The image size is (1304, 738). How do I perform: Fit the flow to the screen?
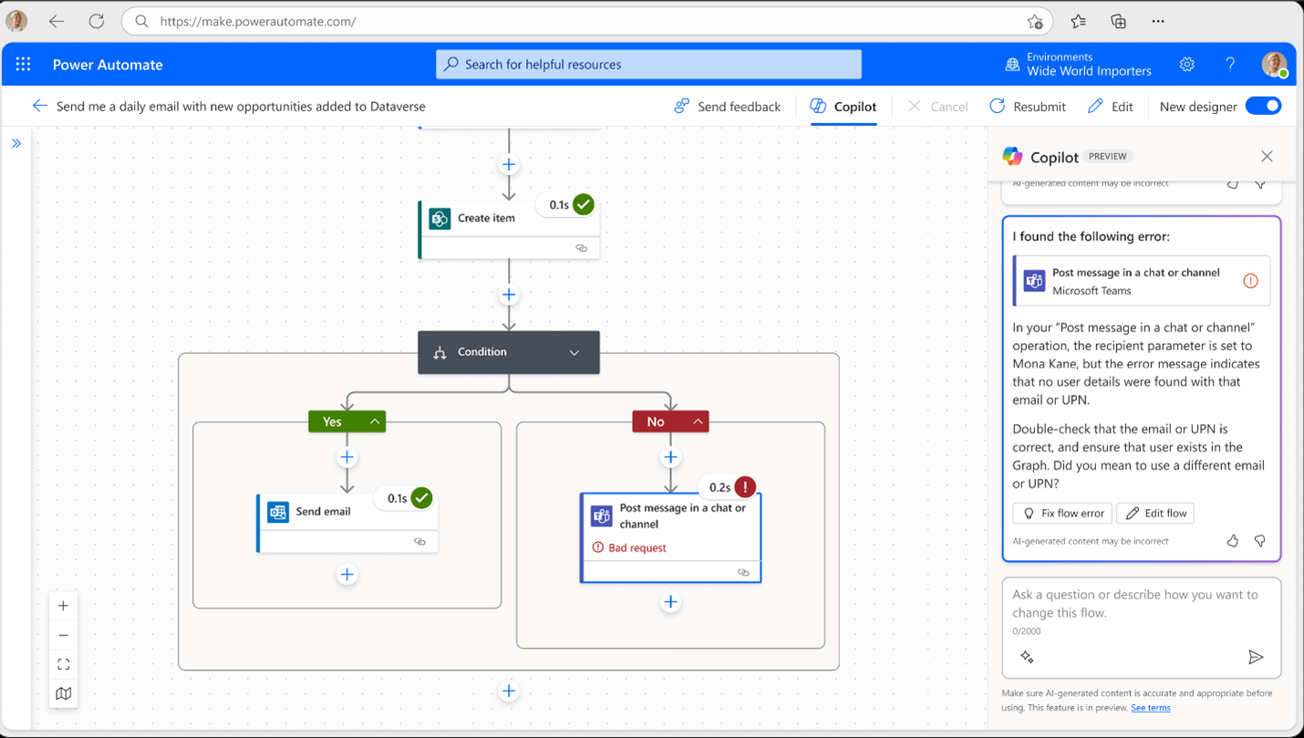[63, 663]
